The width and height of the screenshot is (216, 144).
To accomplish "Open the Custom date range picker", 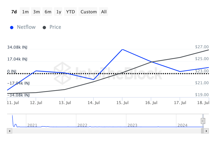I will click(x=89, y=12).
